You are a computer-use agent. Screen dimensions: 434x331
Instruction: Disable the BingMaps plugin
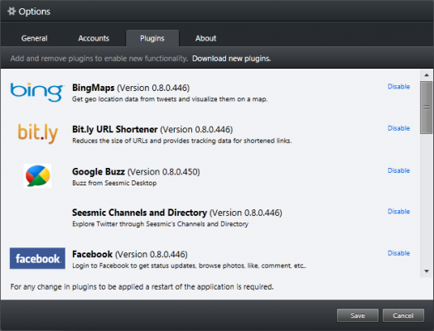click(x=398, y=87)
